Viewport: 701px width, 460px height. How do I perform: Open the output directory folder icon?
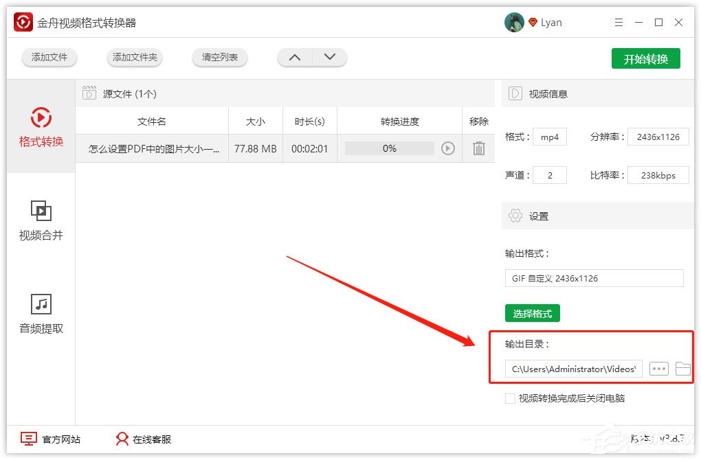click(683, 369)
